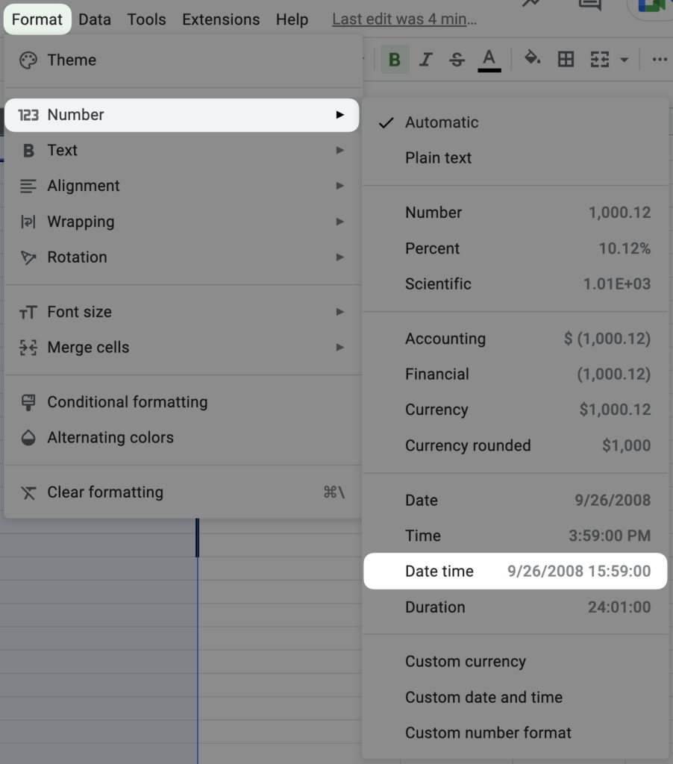Switch number format to Plain text
Image resolution: width=673 pixels, height=764 pixels.
point(438,157)
